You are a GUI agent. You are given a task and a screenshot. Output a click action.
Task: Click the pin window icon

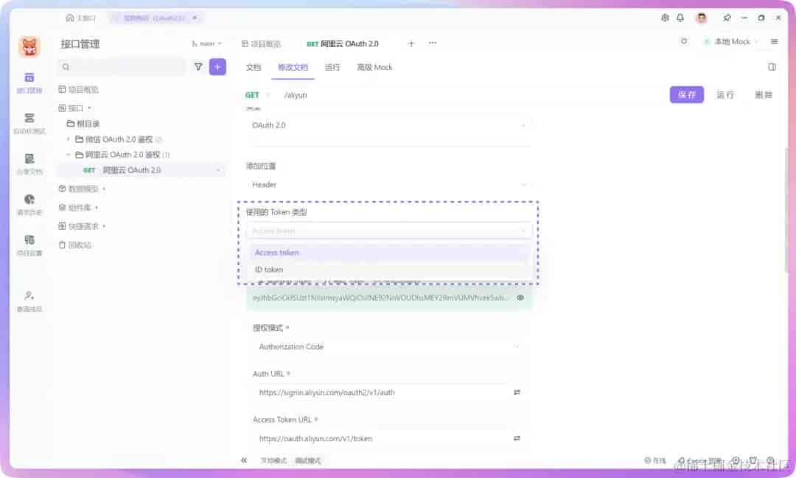point(727,18)
